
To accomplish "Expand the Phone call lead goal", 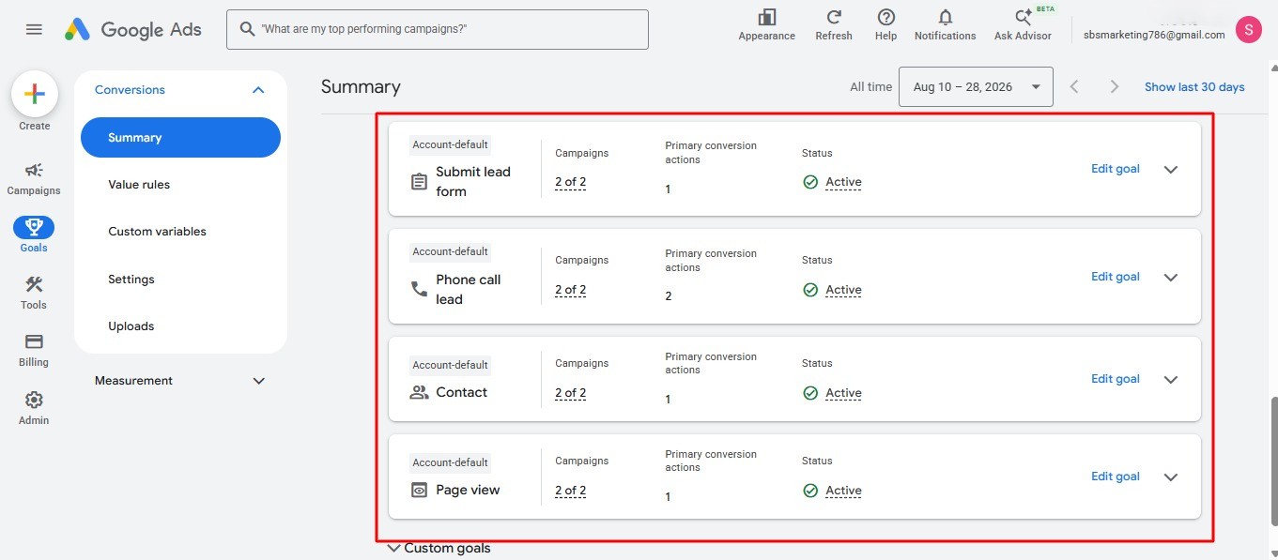I will (x=1170, y=278).
